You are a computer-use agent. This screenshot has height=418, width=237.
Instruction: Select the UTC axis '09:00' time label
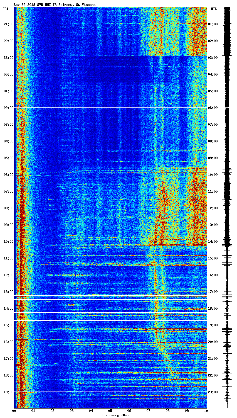tap(213, 158)
